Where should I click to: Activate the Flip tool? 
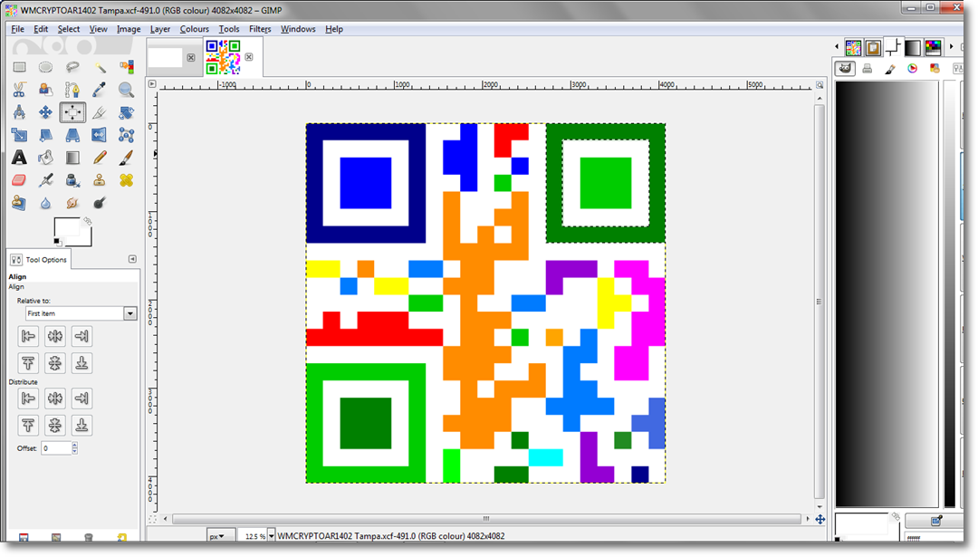pos(100,135)
